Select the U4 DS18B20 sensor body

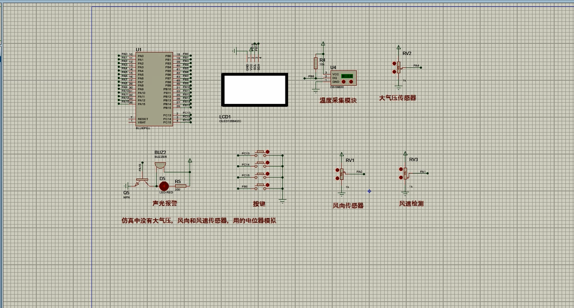click(343, 78)
